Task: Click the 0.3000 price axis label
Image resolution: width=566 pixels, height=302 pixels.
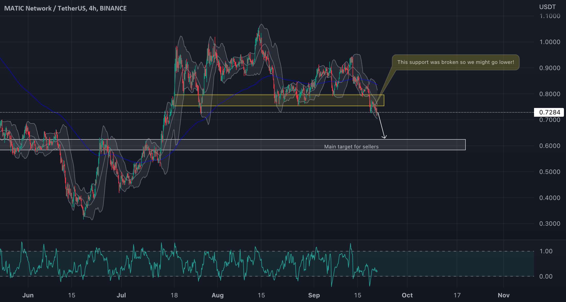Action: (550, 224)
